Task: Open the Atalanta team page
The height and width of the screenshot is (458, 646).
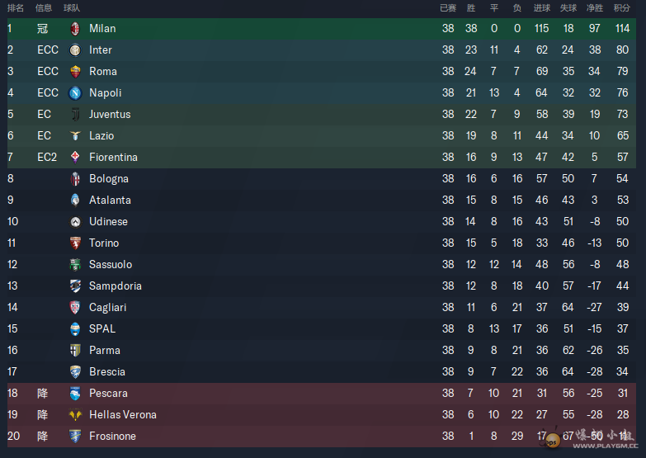Action: 110,200
